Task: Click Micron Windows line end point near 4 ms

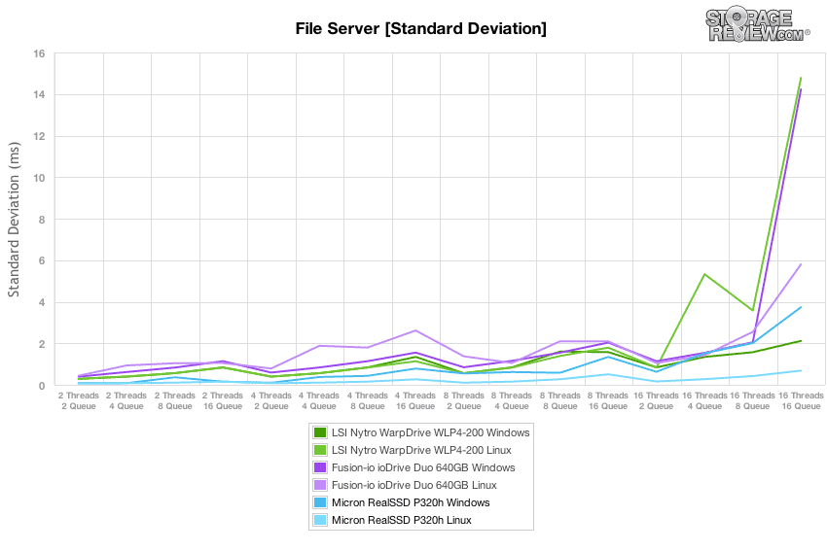Action: (801, 307)
